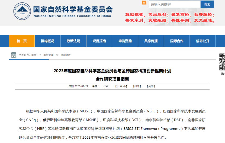Screen dimensions: 225x143
Task: Open the 项目指南 navigation menu
Action: point(99,41)
